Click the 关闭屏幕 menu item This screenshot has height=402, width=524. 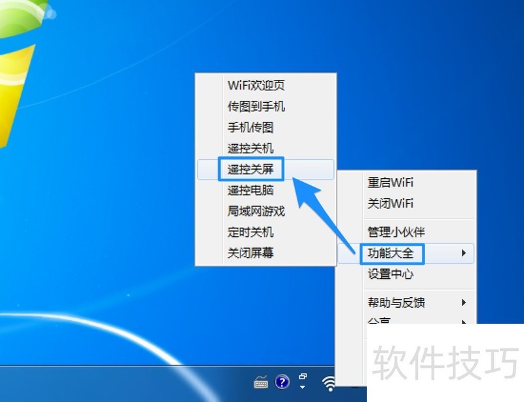click(x=266, y=253)
